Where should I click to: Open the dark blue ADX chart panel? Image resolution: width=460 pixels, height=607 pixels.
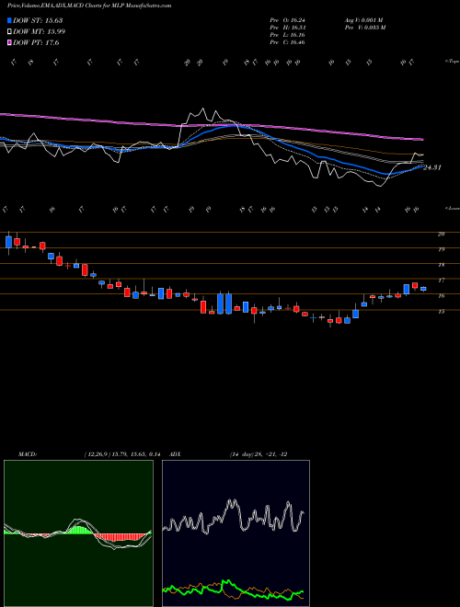tap(236, 533)
